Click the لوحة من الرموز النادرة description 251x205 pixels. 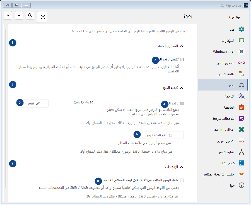[127, 31]
